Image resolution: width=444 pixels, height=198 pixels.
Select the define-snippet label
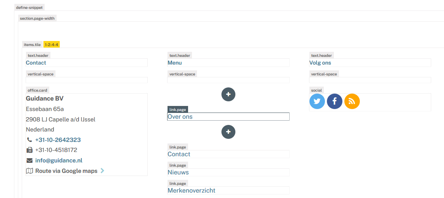click(x=29, y=7)
